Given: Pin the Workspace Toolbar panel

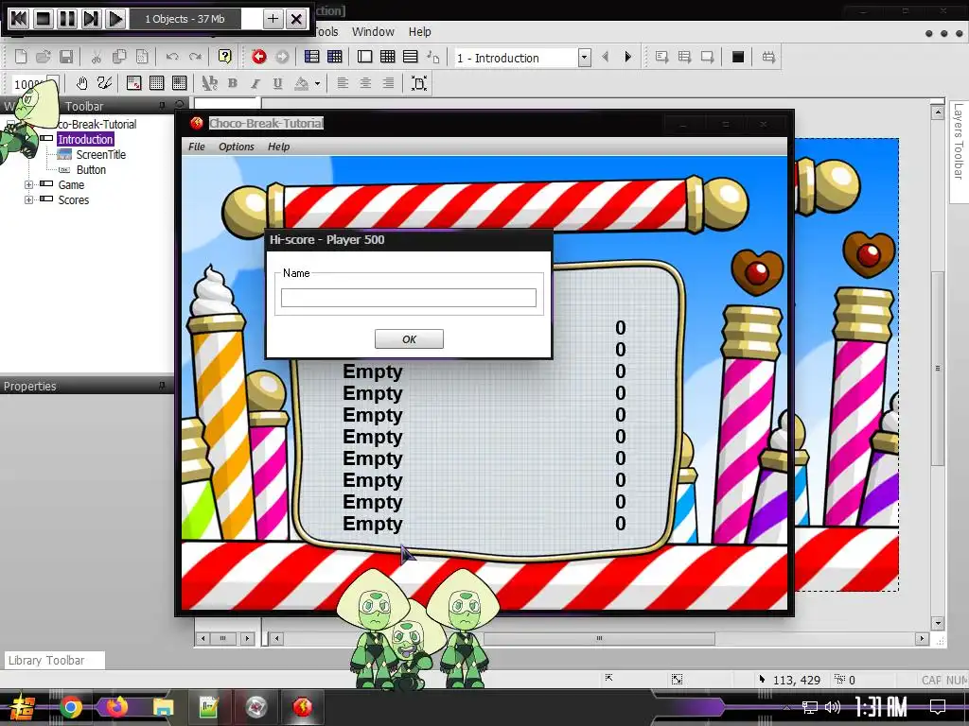Looking at the screenshot, I should [162, 106].
